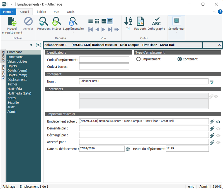
Task: Go to the next record arrow
Action: click(x=103, y=30)
